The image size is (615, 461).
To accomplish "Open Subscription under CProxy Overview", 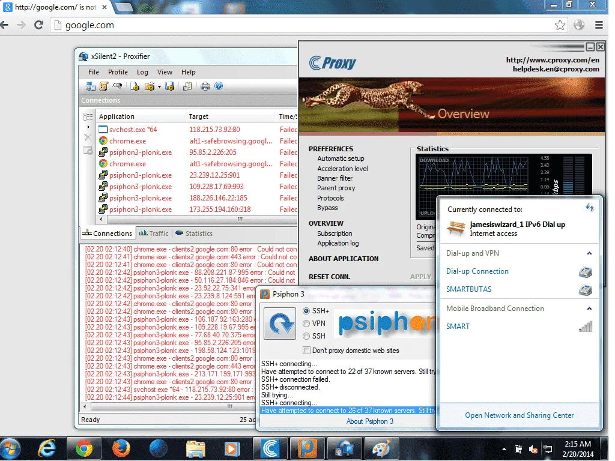I will (x=335, y=234).
